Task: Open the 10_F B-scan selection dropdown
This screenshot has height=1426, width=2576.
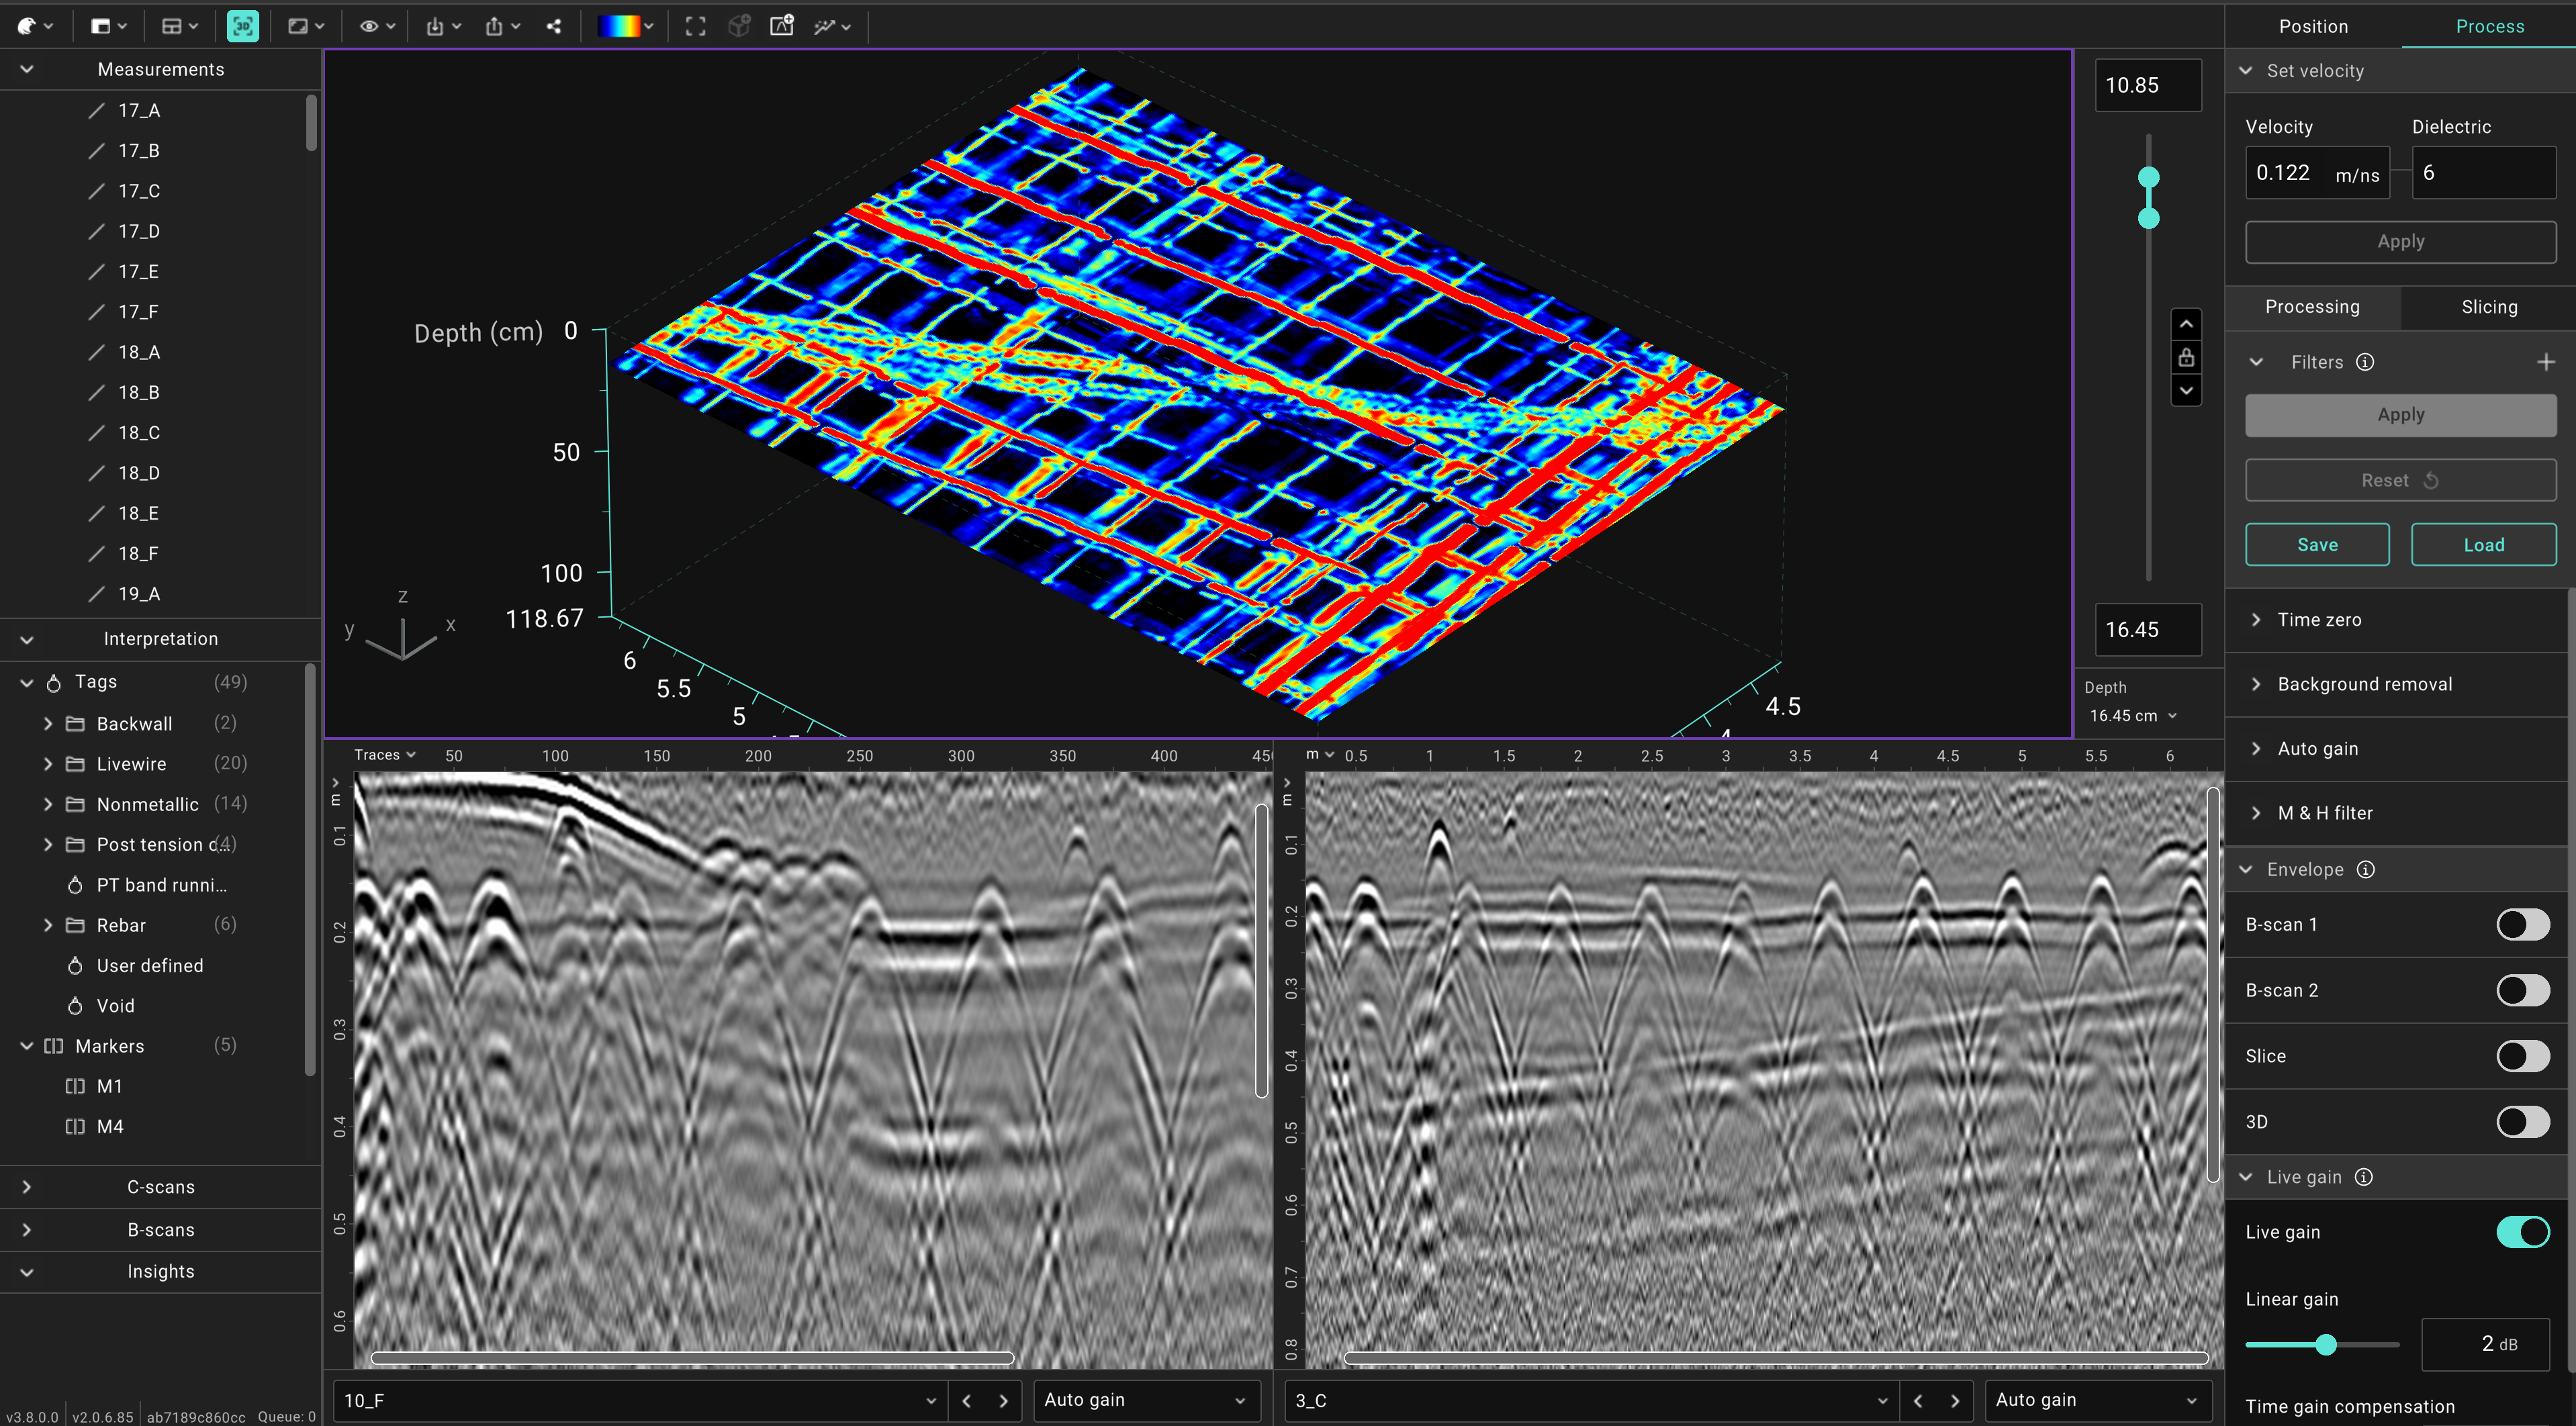Action: (639, 1400)
